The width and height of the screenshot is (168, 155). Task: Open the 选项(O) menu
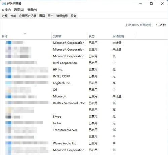[19, 10]
